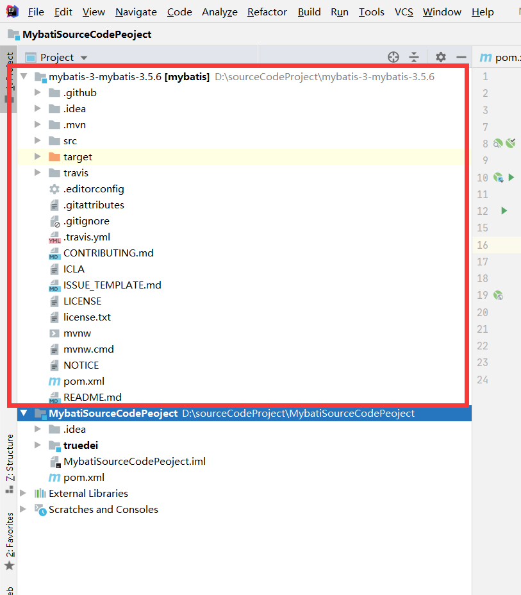Viewport: 521px width, 595px height.
Task: Click the CONTRIBUTING.md markdown icon
Action: coord(54,253)
